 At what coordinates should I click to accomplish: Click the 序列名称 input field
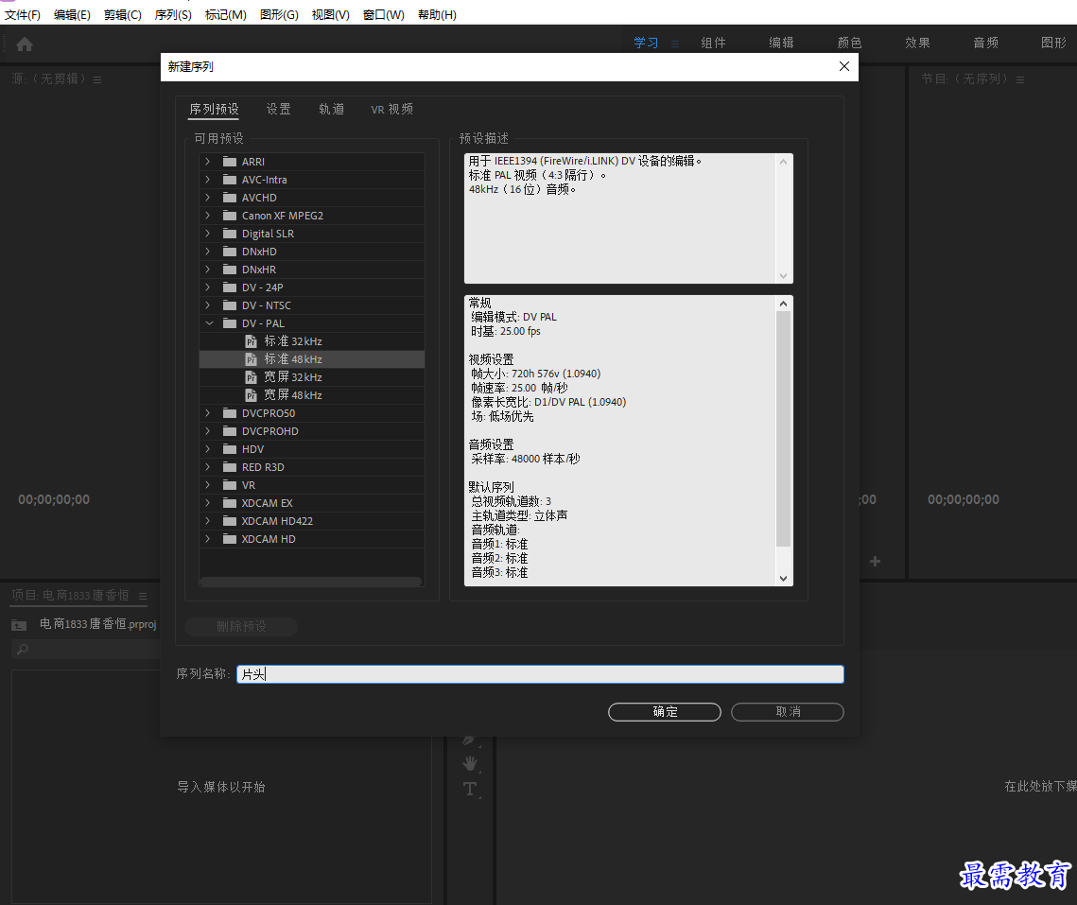pos(540,674)
